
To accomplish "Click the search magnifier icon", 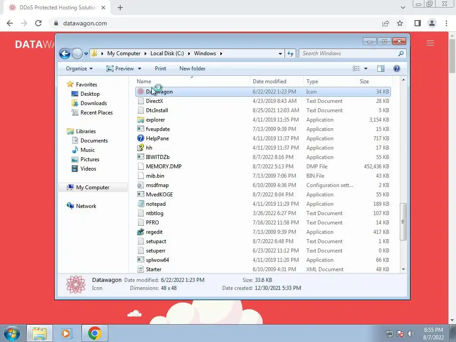I will (401, 53).
